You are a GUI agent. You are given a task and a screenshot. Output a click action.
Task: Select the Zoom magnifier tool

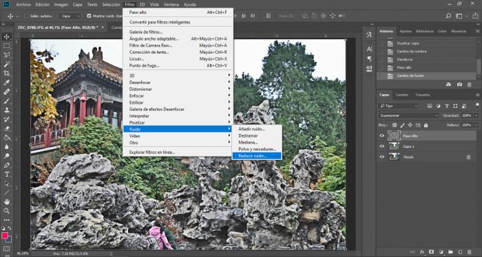click(x=6, y=211)
